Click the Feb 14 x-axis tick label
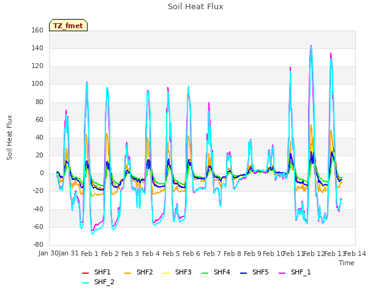 point(355,254)
